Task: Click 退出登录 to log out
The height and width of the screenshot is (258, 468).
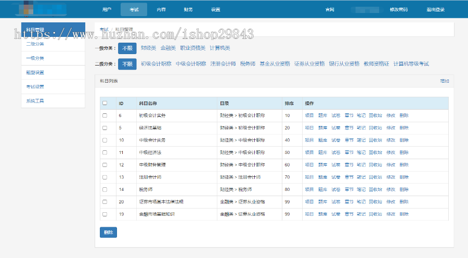Action: (435, 10)
